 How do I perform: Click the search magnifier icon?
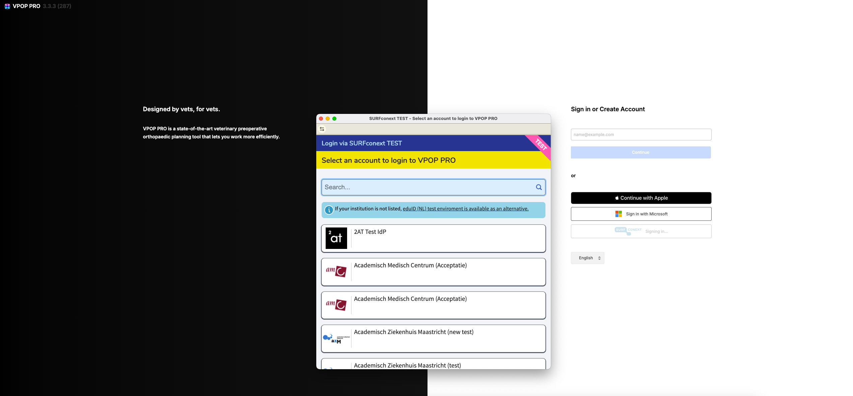point(539,187)
